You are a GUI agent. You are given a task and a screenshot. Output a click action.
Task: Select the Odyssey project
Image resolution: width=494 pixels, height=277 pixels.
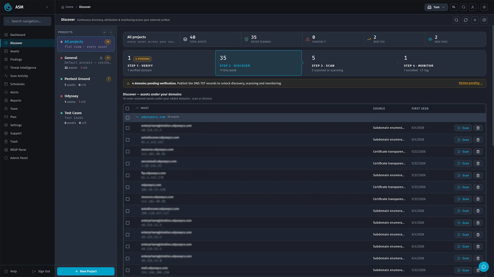pos(86,99)
